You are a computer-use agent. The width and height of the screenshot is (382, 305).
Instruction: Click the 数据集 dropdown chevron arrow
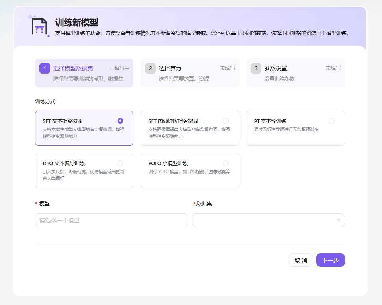pos(339,220)
